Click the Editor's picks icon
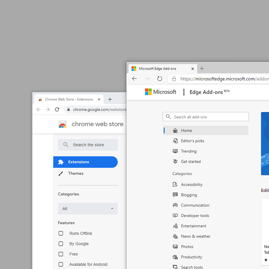Image resolution: width=269 pixels, height=269 pixels. pyautogui.click(x=175, y=141)
